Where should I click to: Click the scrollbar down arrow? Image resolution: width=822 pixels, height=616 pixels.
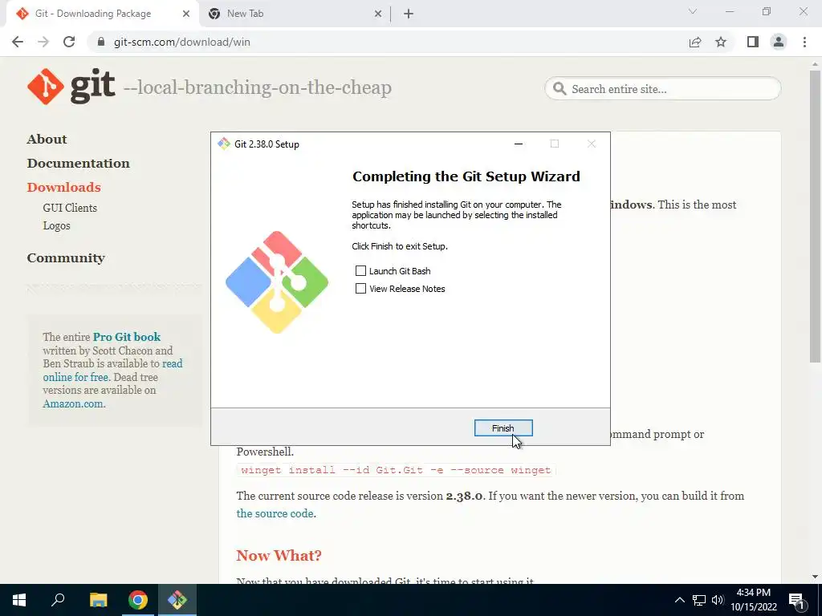[815, 577]
